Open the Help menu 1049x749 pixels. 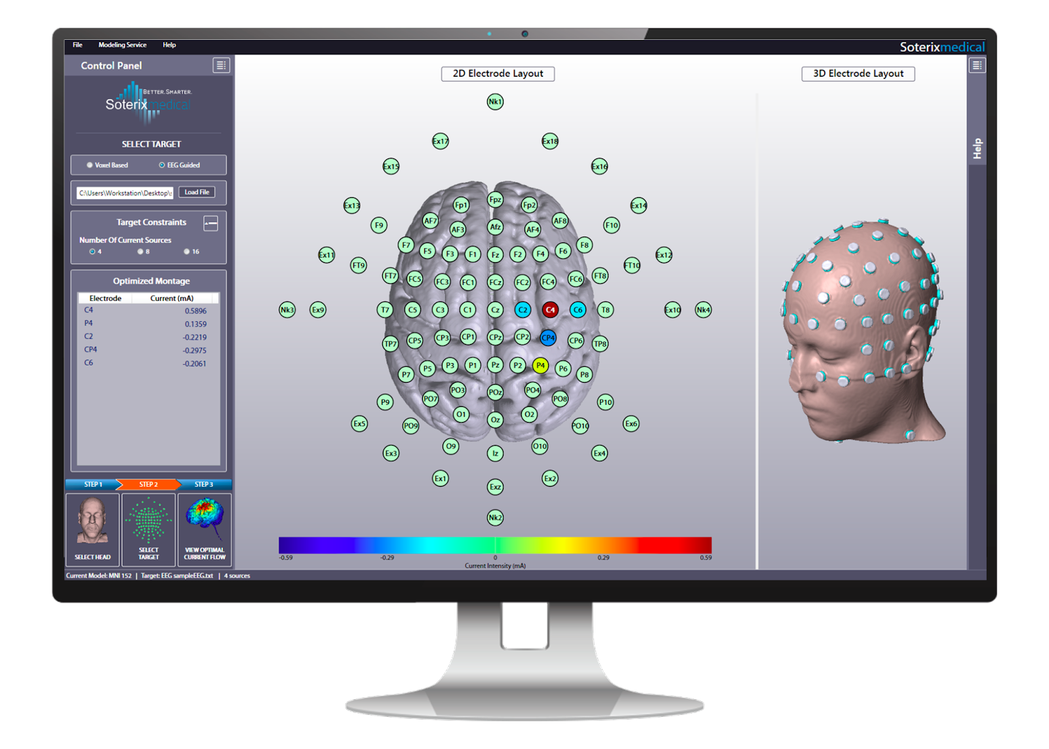click(x=169, y=45)
